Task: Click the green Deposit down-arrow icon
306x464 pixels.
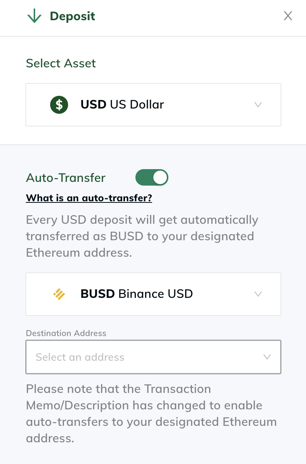Action: [34, 16]
